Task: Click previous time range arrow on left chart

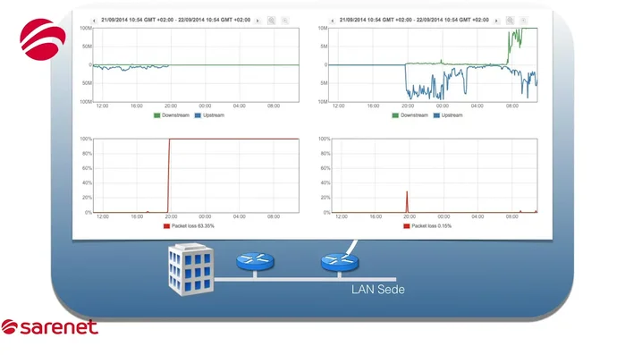Action: (94, 21)
